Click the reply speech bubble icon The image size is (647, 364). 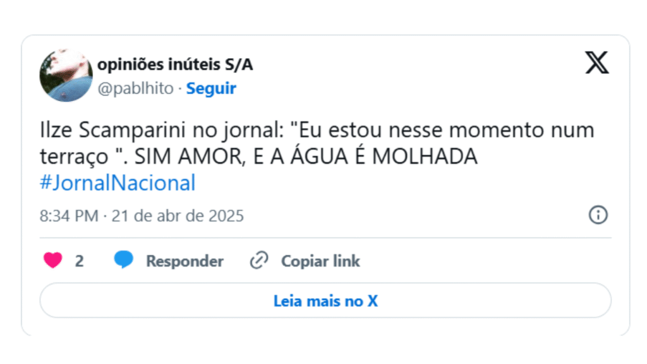tap(124, 260)
